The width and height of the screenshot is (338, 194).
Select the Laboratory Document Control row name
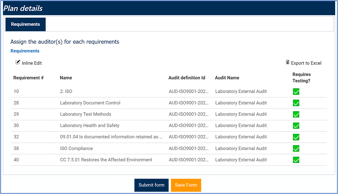pos(90,103)
